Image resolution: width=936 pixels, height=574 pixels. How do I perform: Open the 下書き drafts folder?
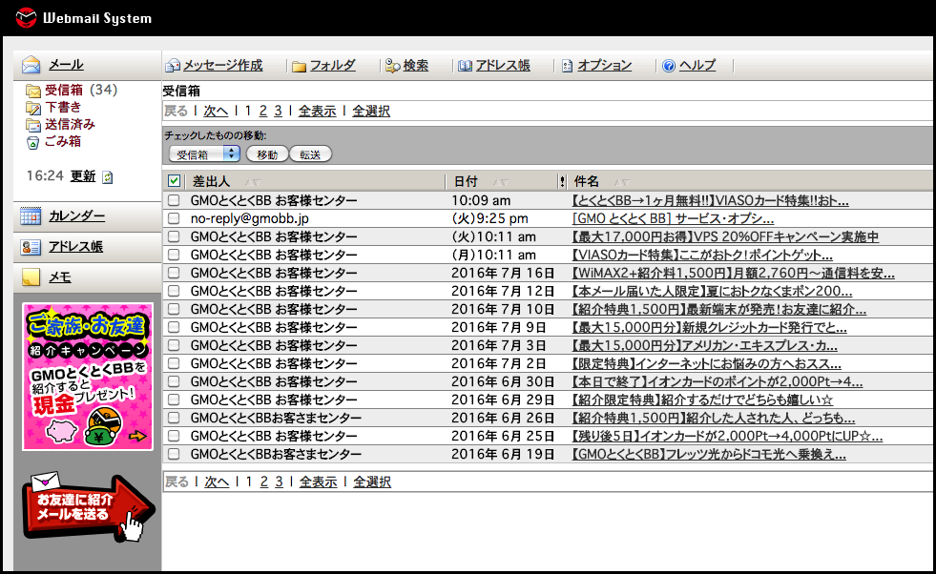(63, 108)
